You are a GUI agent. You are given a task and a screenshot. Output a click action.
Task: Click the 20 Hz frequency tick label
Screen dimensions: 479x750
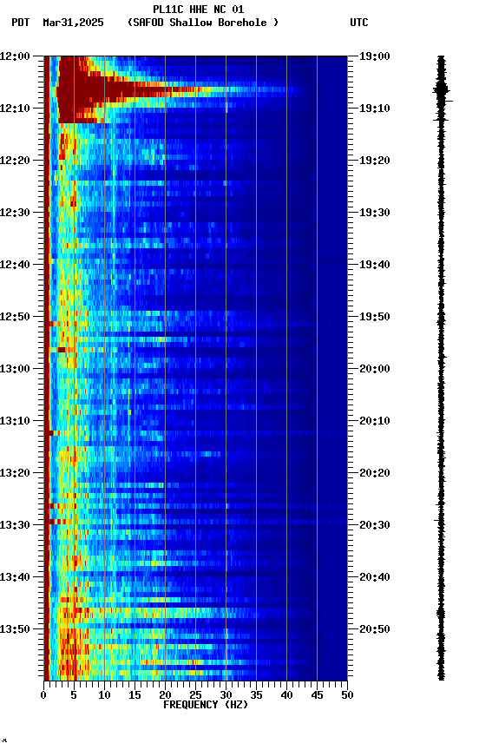point(165,696)
